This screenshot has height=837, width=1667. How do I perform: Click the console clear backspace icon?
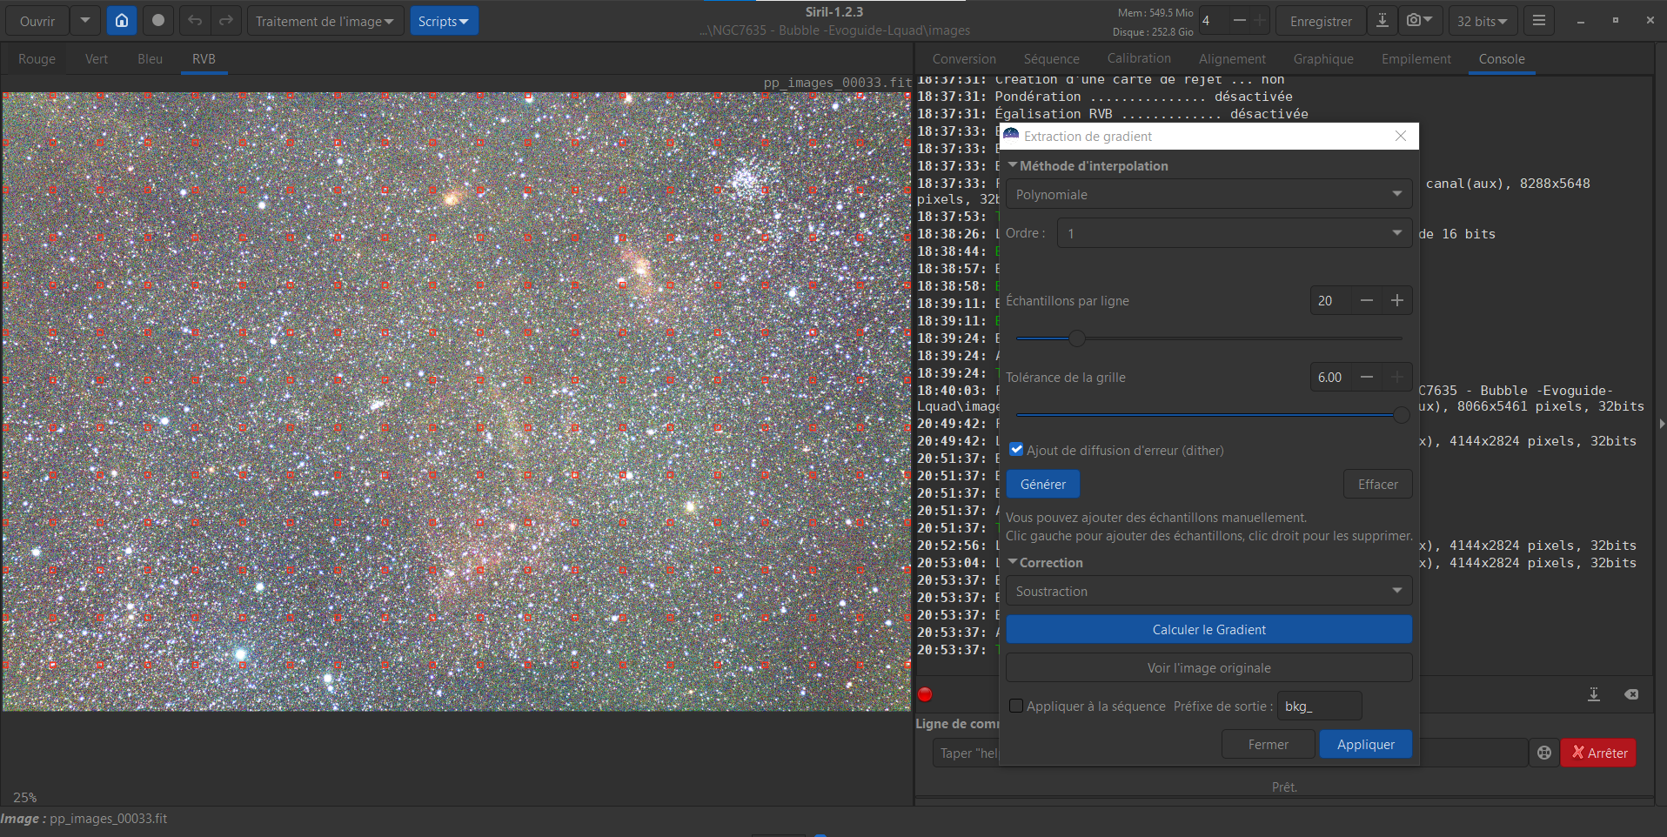1630,694
